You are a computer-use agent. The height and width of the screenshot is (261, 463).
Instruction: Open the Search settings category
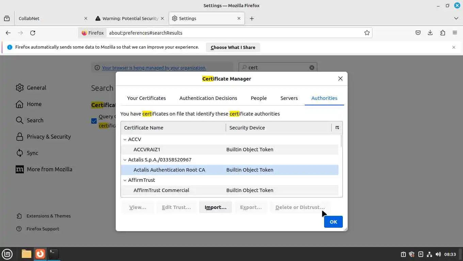[x=30, y=120]
